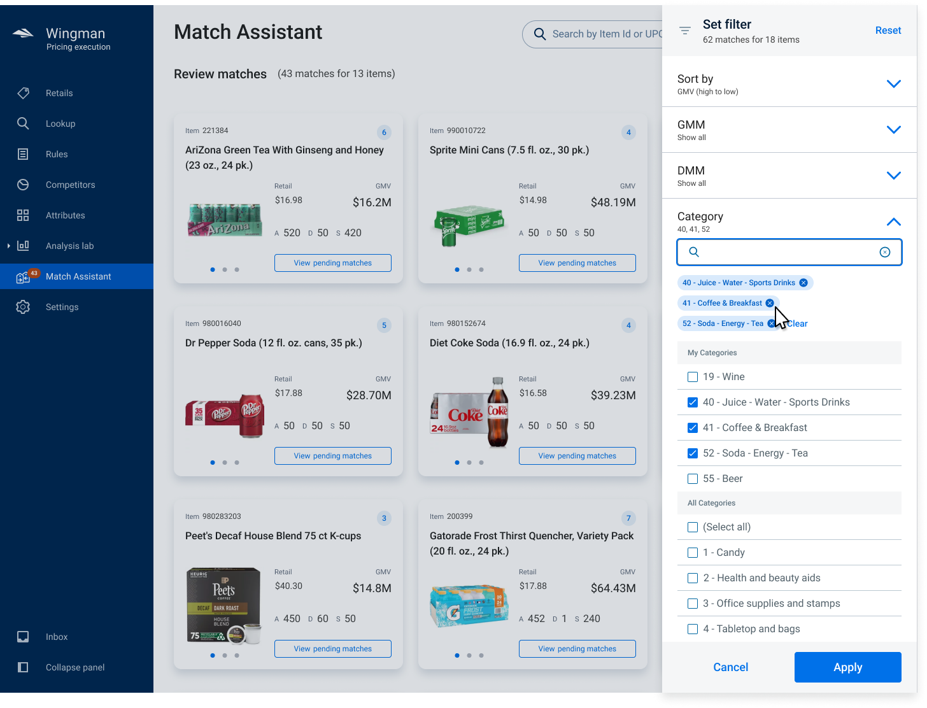Screen dimensions: 927x708
Task: Apply the current filter selections
Action: pyautogui.click(x=847, y=667)
